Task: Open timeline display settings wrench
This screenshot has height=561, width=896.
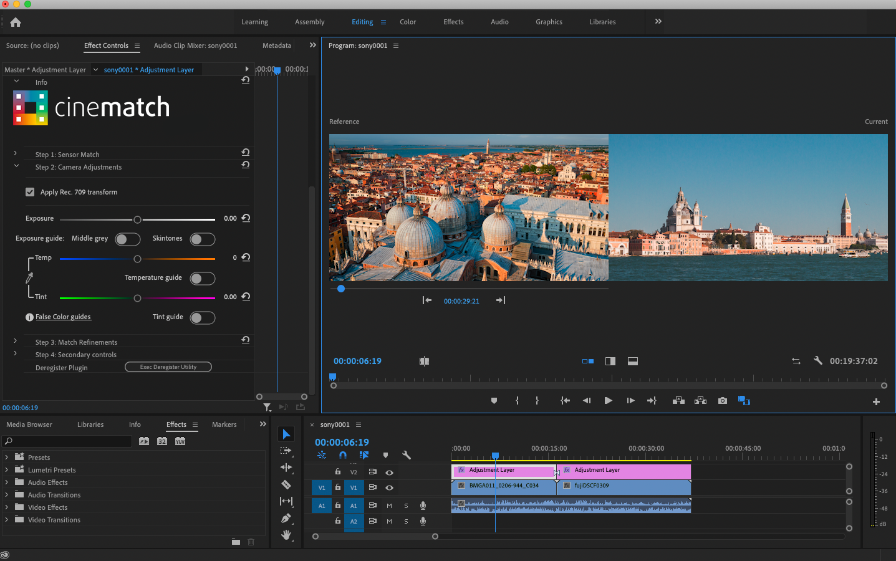Action: [x=407, y=455]
